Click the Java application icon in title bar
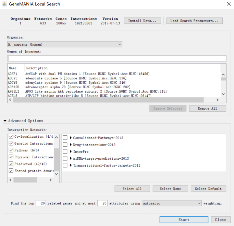The image size is (234, 226). point(4,4)
